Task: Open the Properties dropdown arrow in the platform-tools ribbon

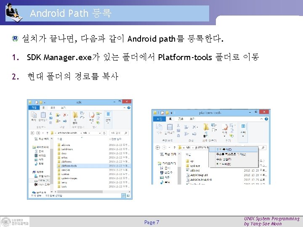Action: (225, 136)
